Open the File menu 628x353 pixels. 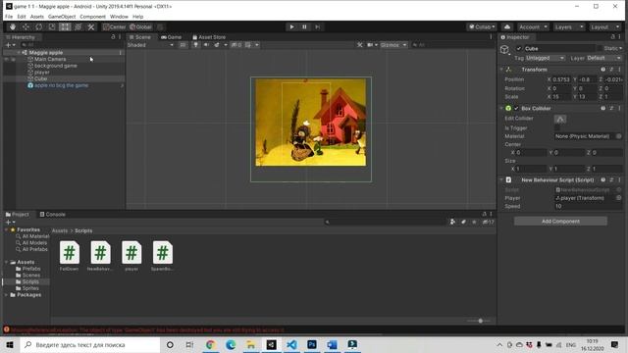point(9,17)
